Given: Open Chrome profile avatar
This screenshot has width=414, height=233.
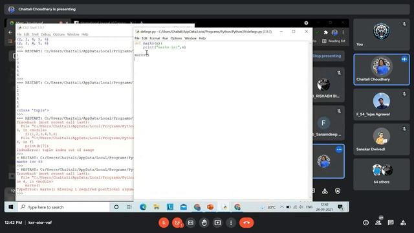Looking at the screenshot, I should point(335,32).
